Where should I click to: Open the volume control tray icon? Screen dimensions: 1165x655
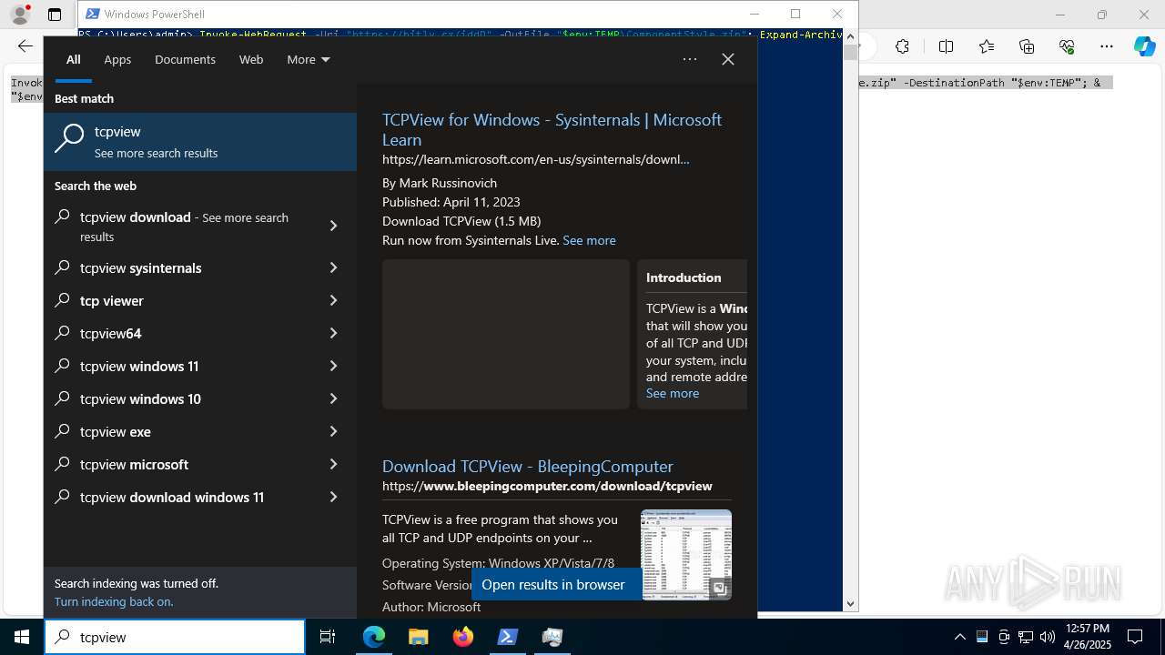point(1048,637)
